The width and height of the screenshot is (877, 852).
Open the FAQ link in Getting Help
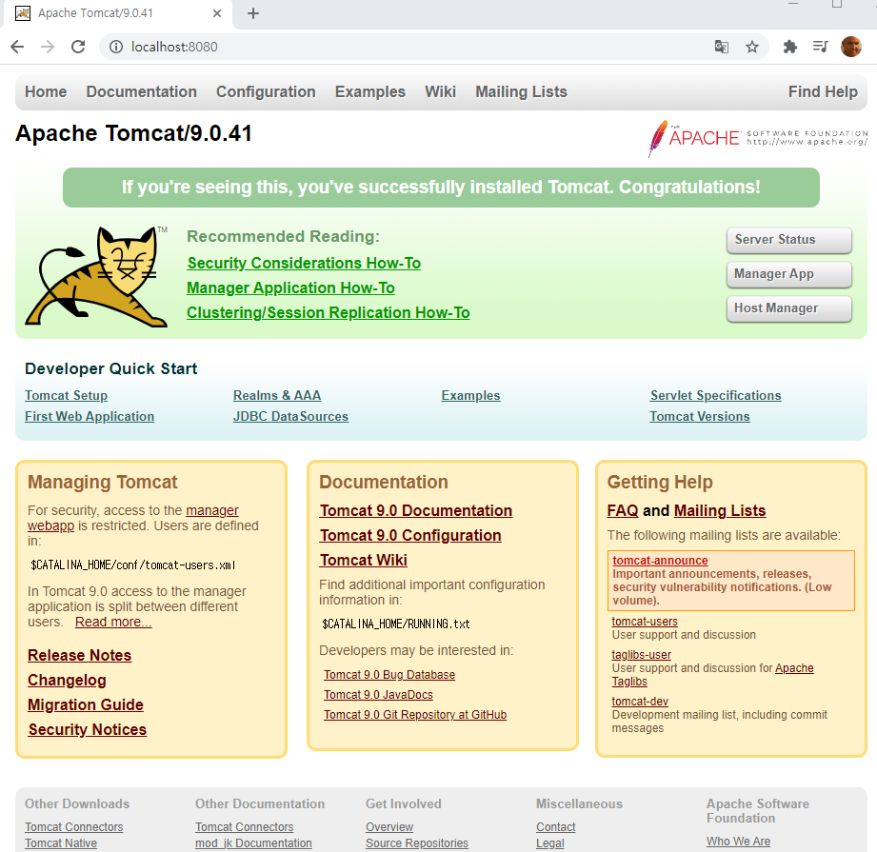623,511
